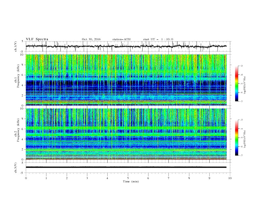259x200 pixels.
Task: Click the ch.2 spectrogram color scale bar
Action: (236, 138)
